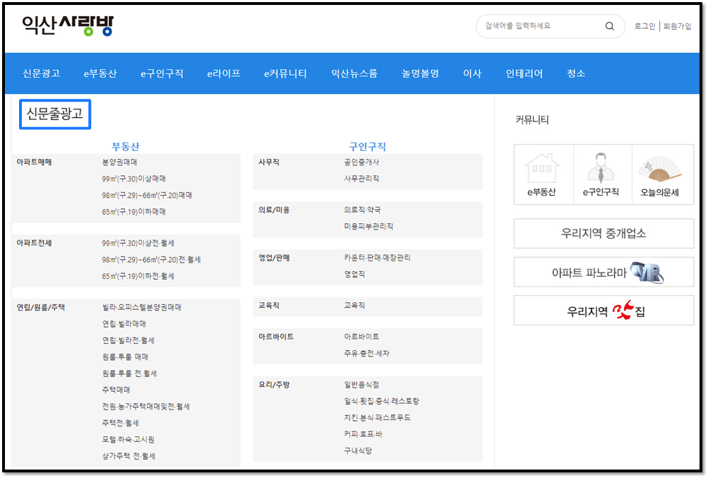Image resolution: width=708 pixels, height=478 pixels.
Task: Open 전원·농가주택매매및전·월세 link
Action: coord(146,406)
